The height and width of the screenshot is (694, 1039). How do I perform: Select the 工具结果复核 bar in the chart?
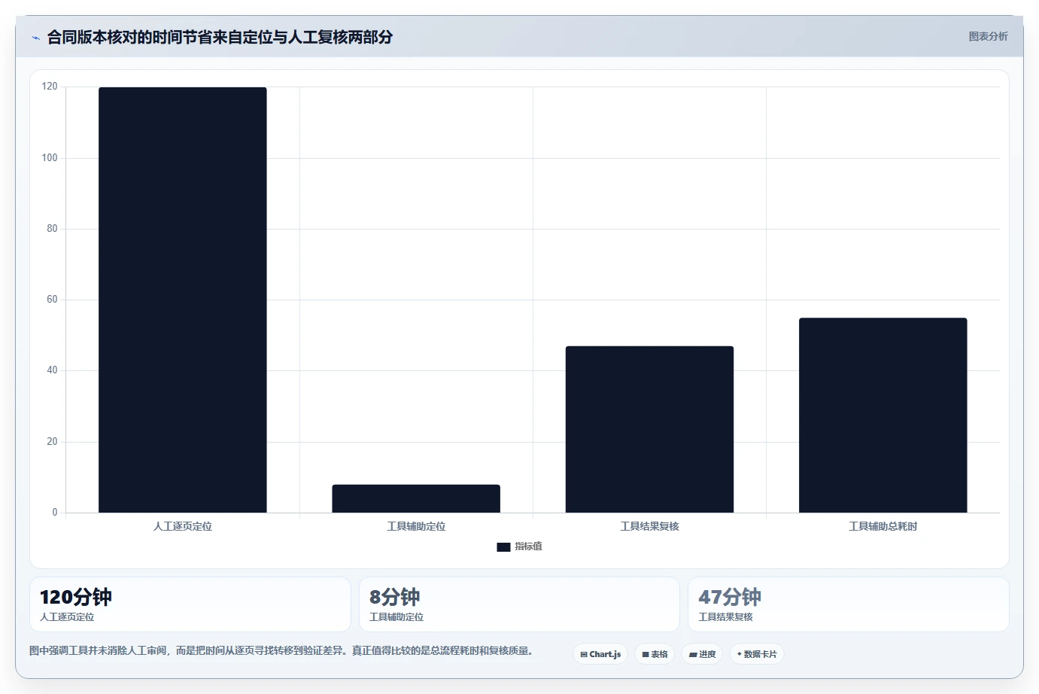pos(649,429)
